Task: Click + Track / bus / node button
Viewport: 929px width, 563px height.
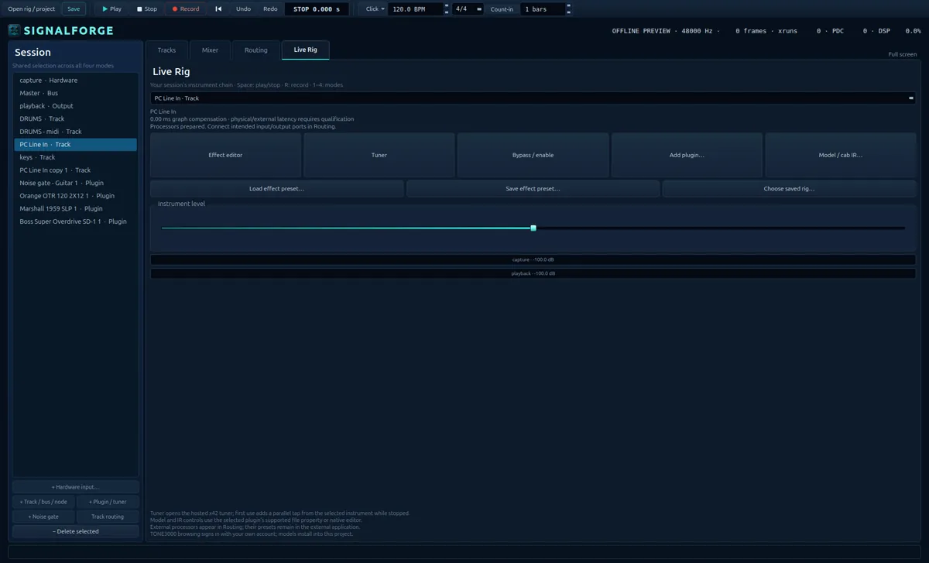Action: pyautogui.click(x=43, y=502)
